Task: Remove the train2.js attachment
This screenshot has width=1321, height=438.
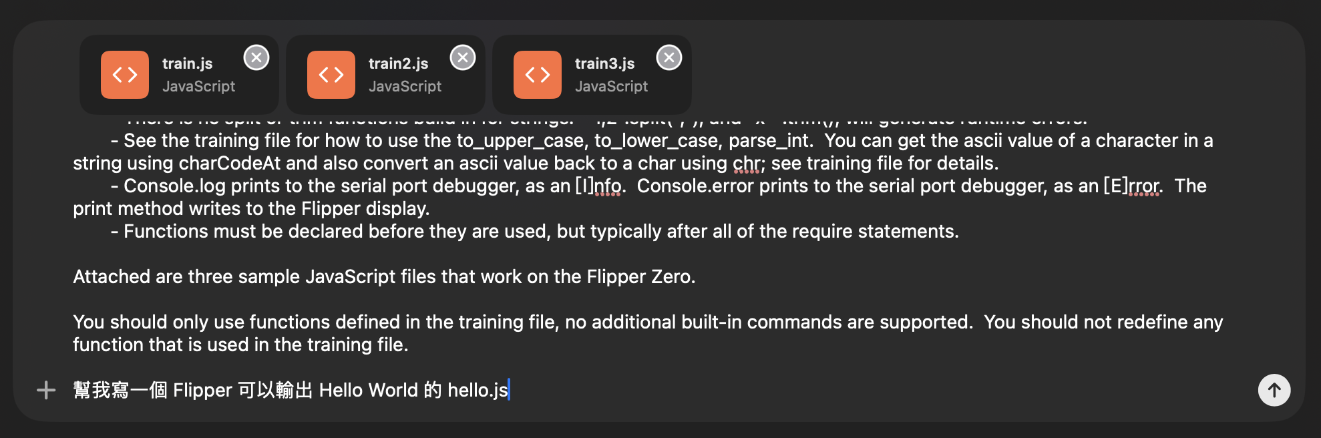Action: coord(463,57)
